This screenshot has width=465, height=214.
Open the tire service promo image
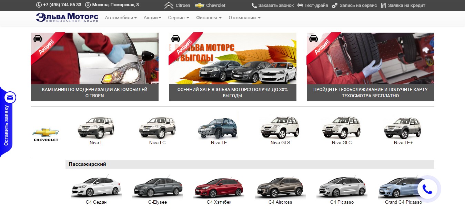pos(371,58)
